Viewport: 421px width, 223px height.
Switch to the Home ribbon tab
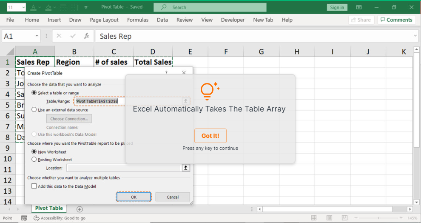tap(32, 20)
